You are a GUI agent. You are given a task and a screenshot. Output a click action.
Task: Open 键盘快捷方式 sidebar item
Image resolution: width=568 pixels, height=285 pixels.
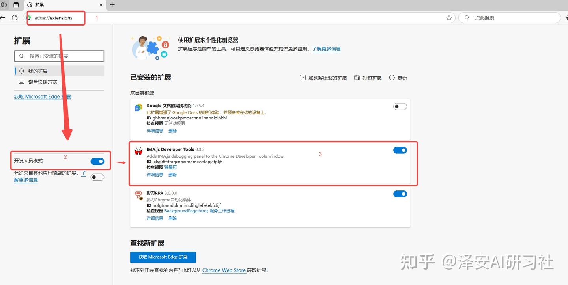(59, 82)
